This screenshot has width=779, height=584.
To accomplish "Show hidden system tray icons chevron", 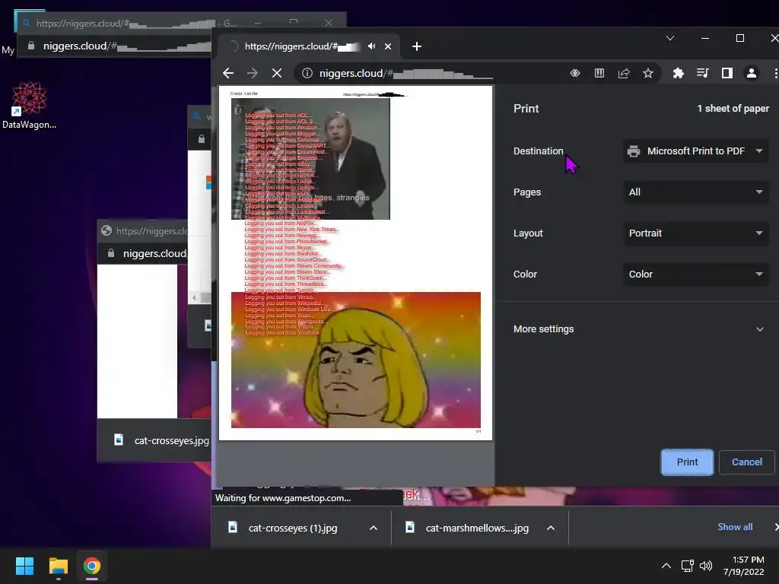I will tap(666, 566).
